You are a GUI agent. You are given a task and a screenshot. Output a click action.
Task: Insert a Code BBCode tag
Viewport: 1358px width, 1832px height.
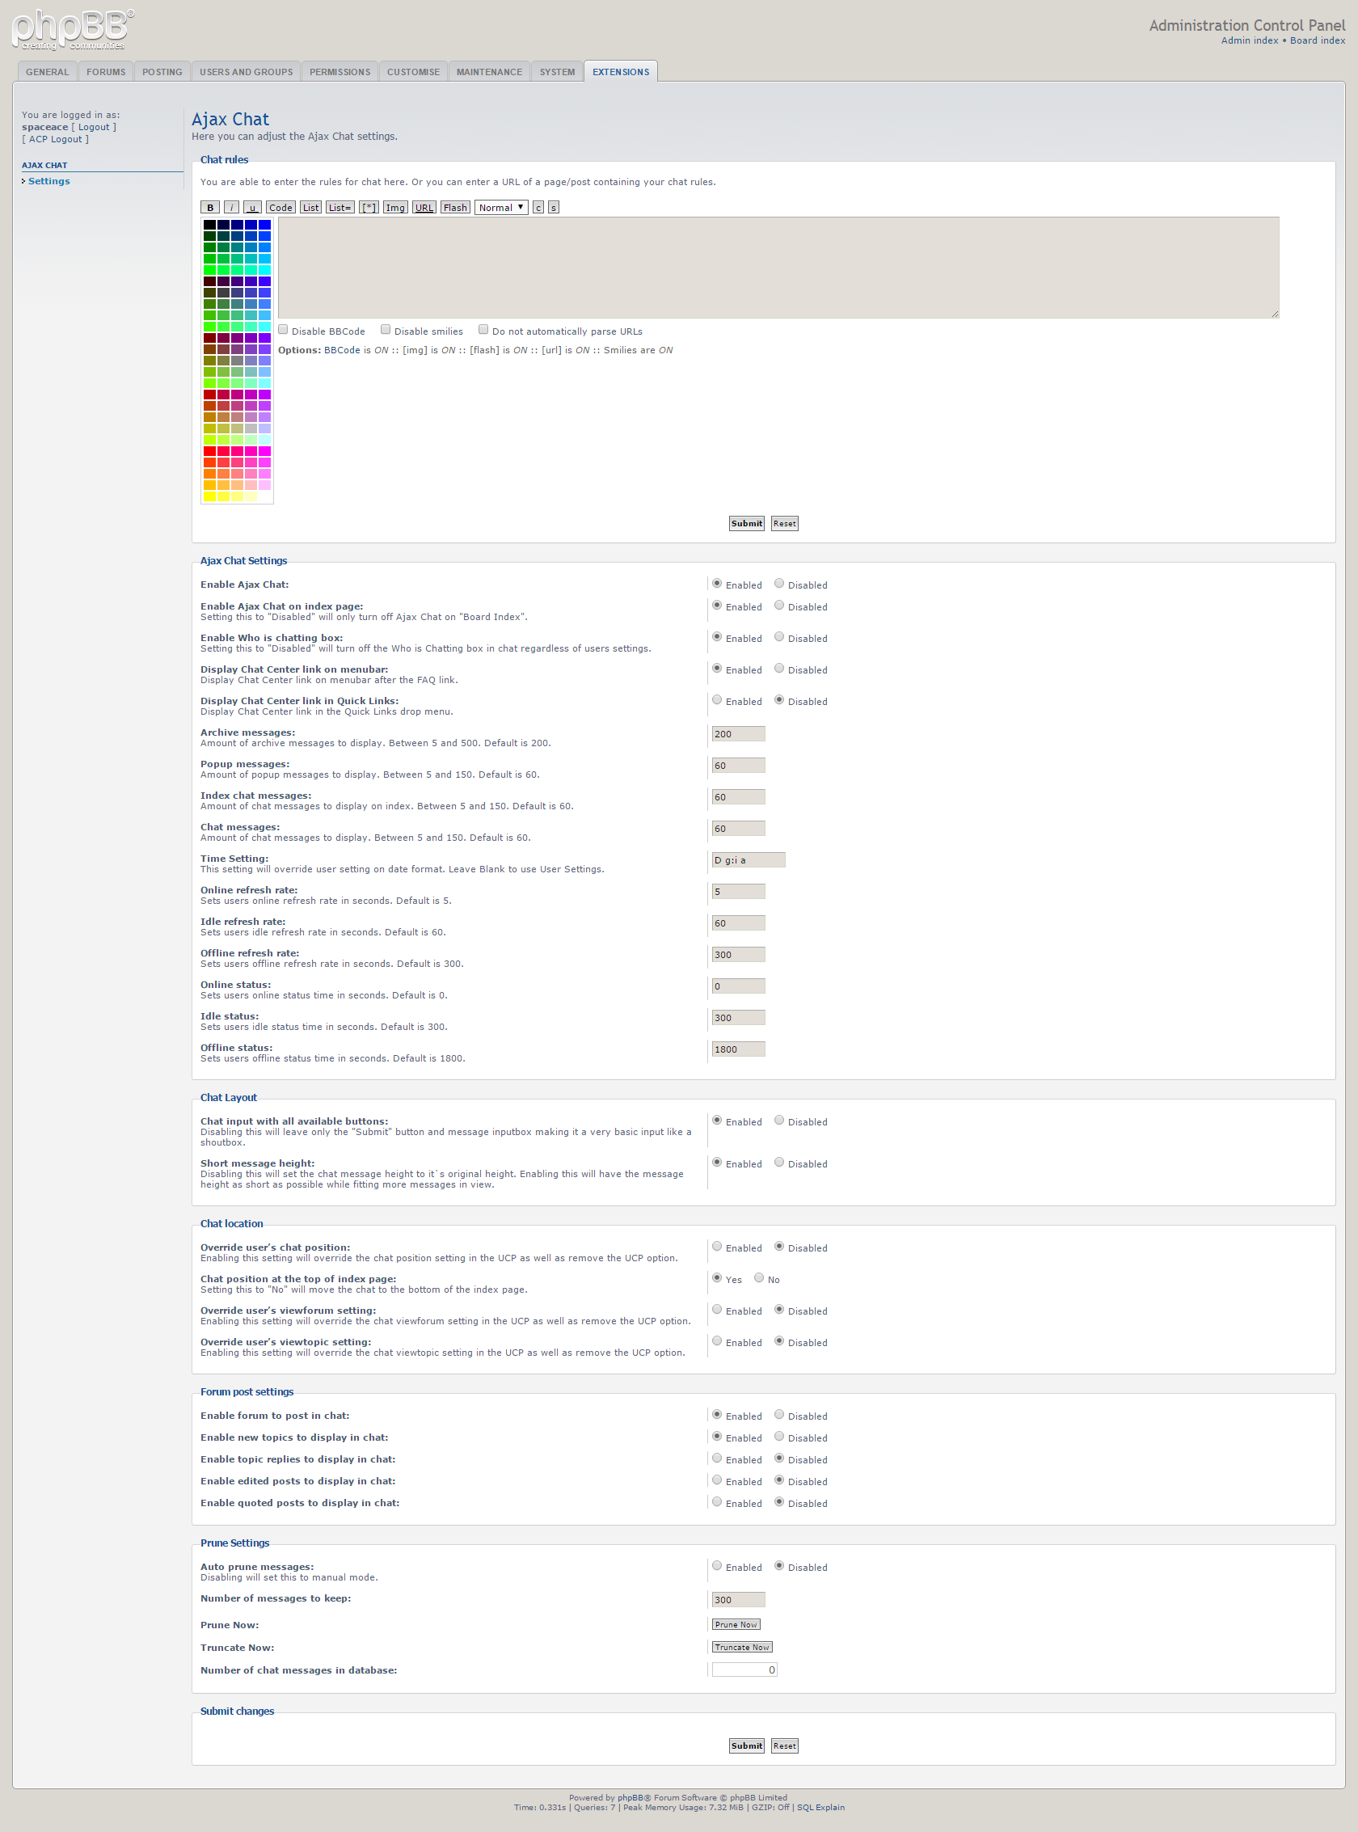280,207
